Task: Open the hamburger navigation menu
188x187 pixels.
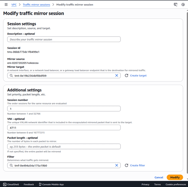Action: pos(6,5)
